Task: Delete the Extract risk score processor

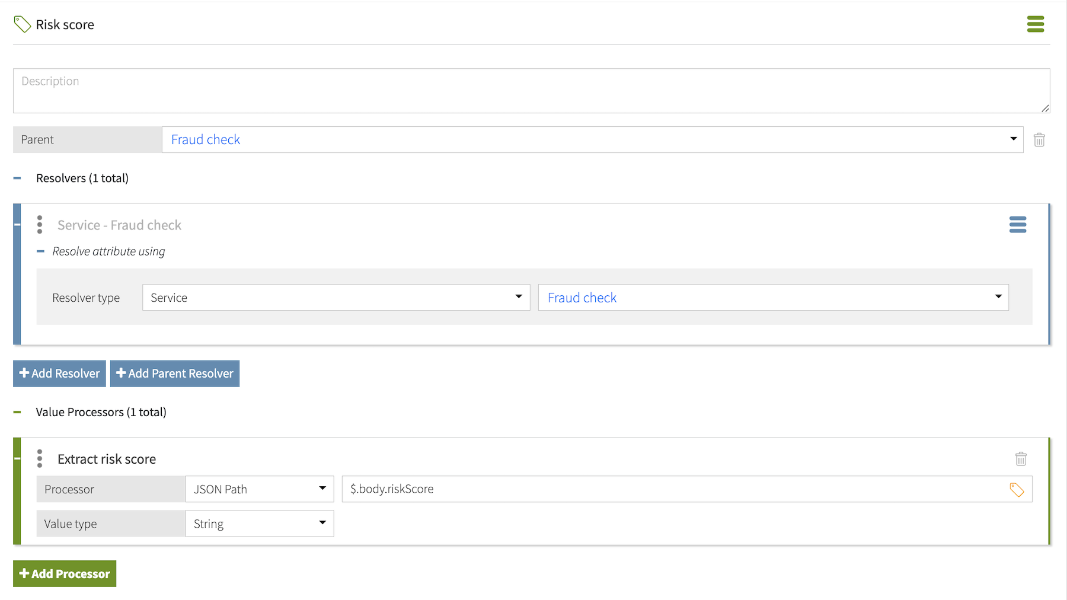Action: point(1021,459)
